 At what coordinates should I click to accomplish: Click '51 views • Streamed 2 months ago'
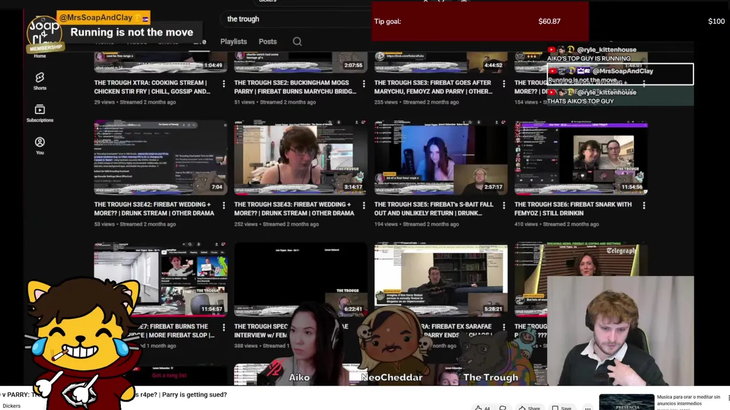point(275,102)
